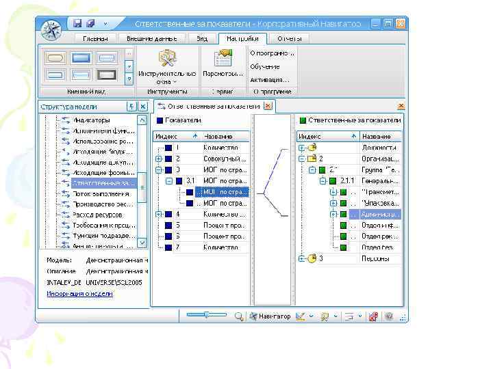Viewport: 493px width, 369px height.
Task: Collapse row 2.1.1 Генеральн in right tree
Action: click(x=323, y=181)
